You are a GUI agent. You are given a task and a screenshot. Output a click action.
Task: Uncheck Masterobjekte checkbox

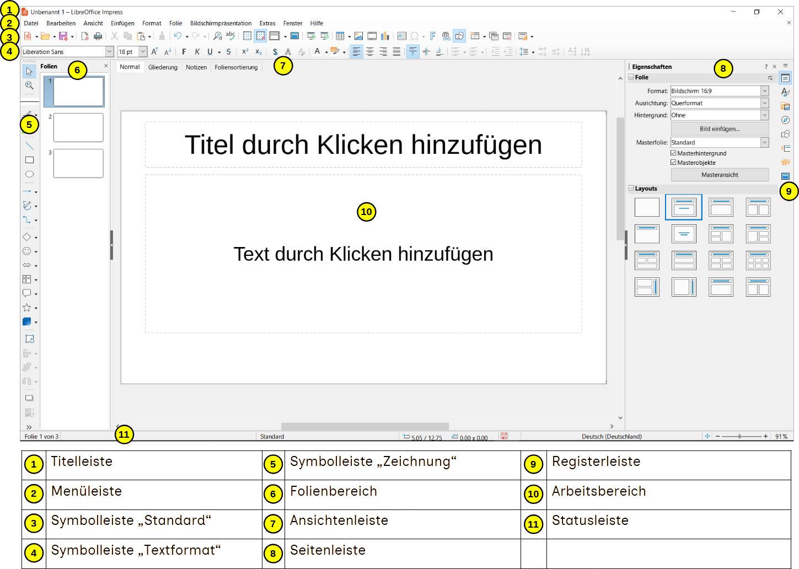coord(673,163)
